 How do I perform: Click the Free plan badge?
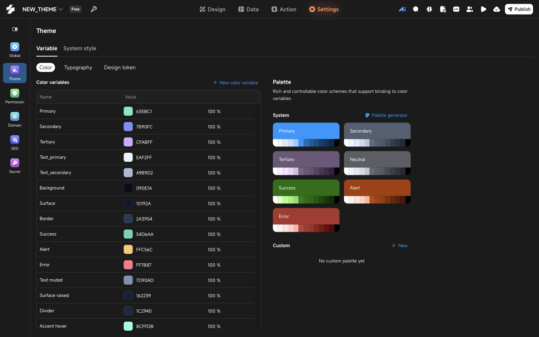tap(76, 9)
